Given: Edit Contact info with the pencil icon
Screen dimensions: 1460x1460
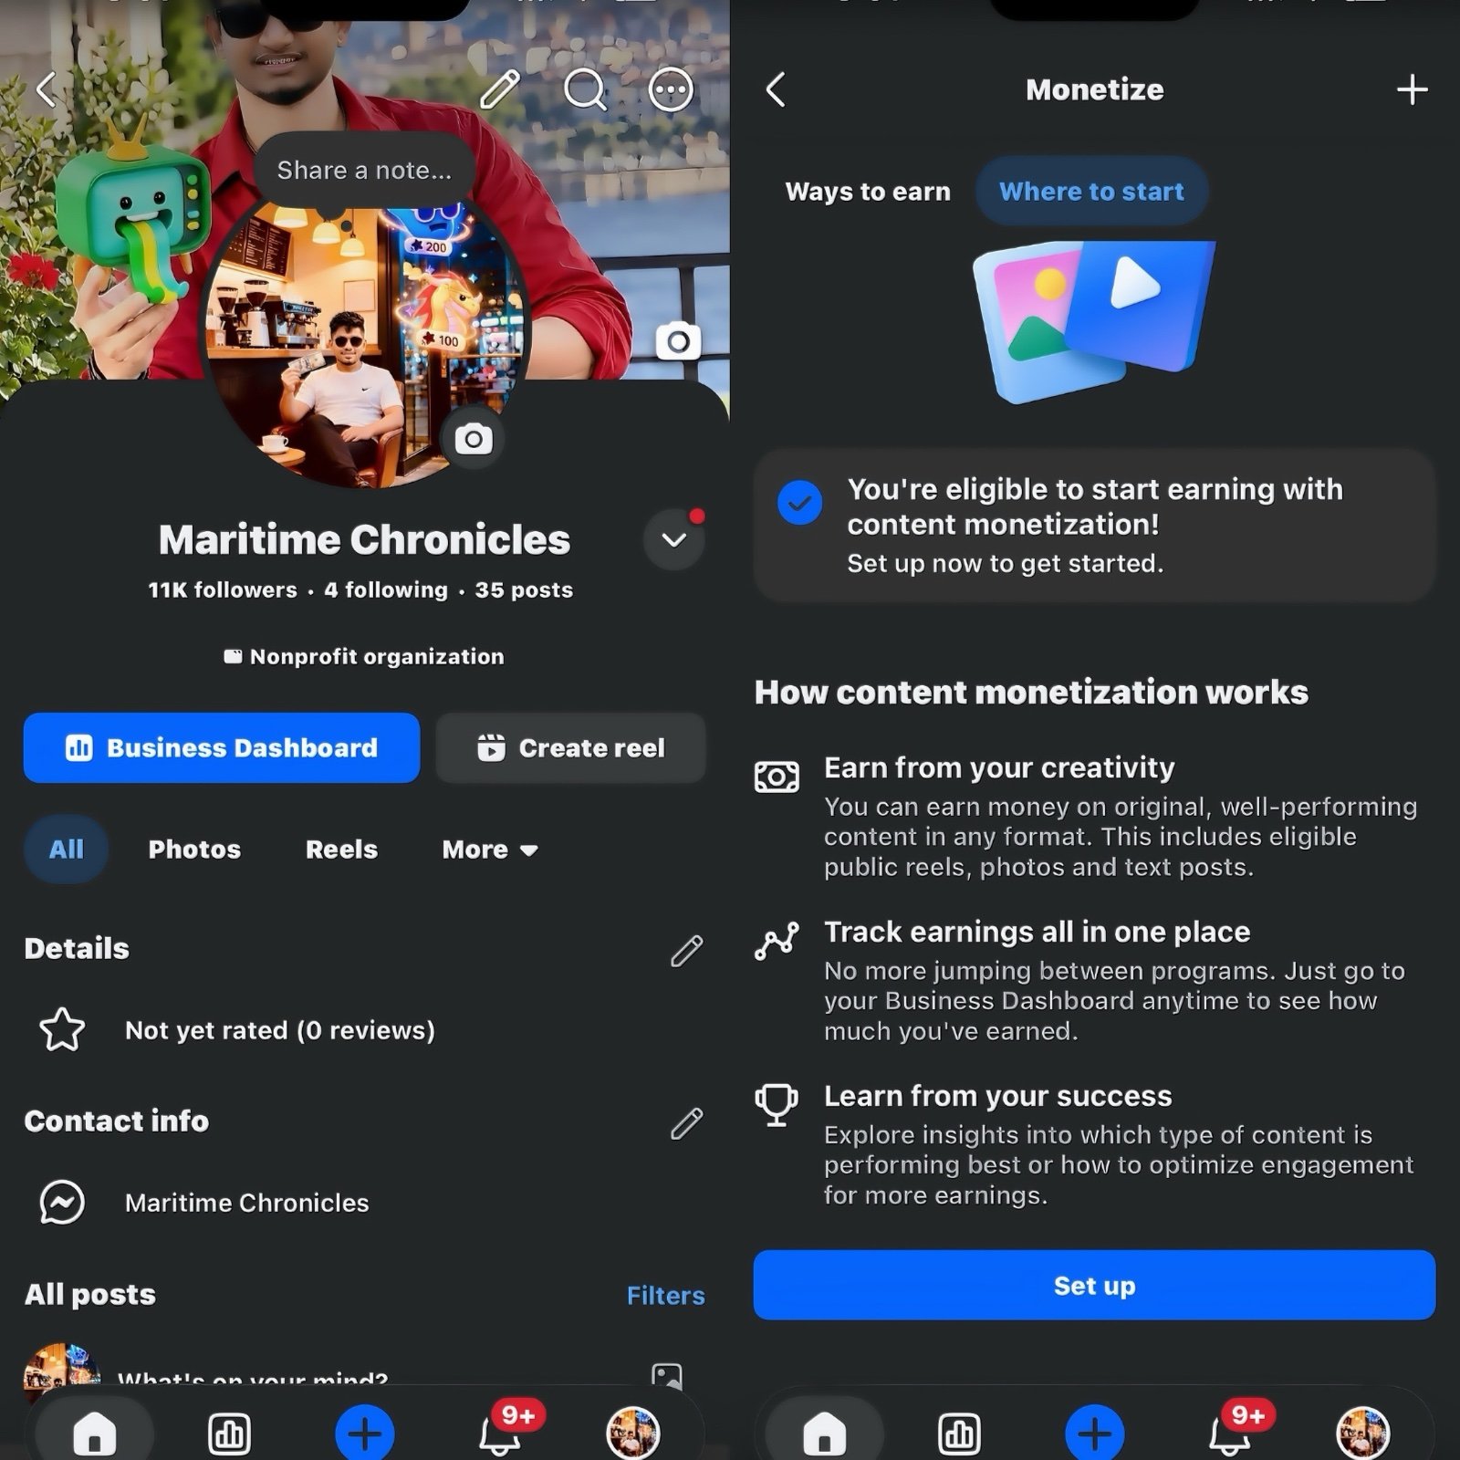Looking at the screenshot, I should click(x=686, y=1123).
